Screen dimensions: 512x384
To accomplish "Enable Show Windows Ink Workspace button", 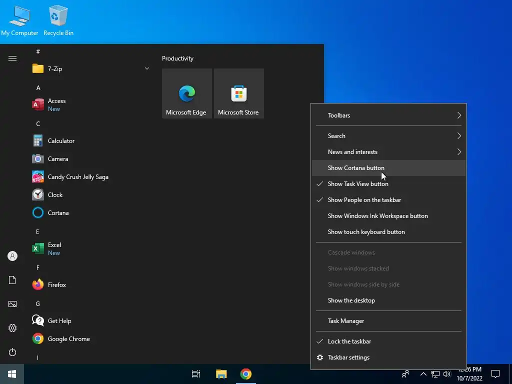I will pos(388,216).
